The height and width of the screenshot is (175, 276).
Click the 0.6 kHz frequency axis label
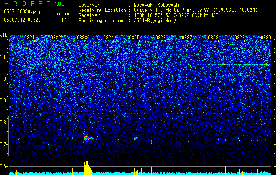4,166
